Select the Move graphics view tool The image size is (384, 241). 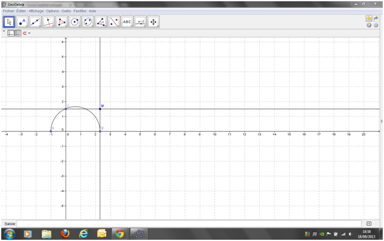153,22
